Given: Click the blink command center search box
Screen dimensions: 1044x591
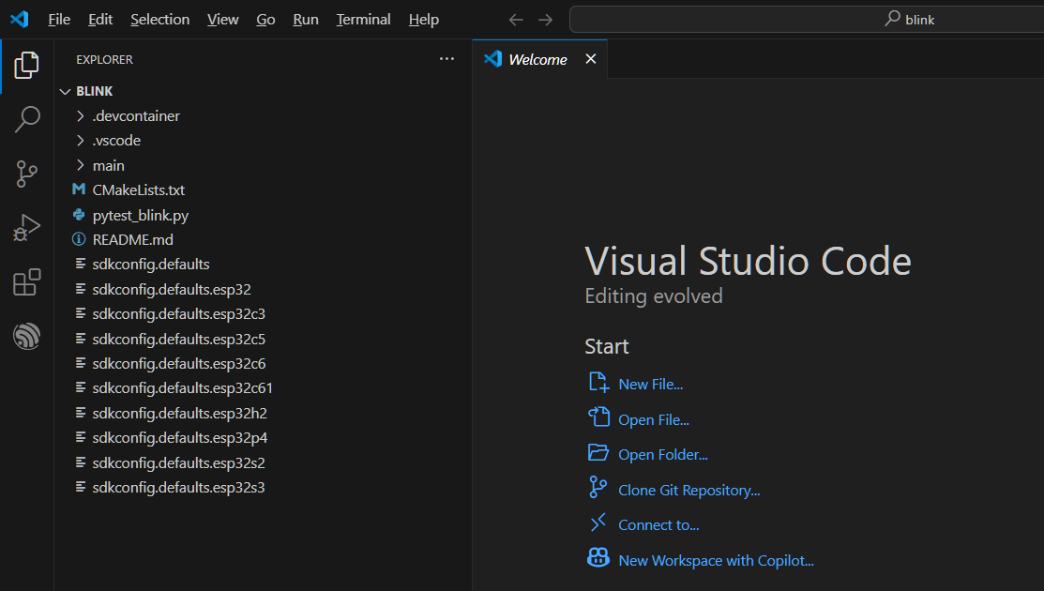Looking at the screenshot, I should [x=807, y=20].
